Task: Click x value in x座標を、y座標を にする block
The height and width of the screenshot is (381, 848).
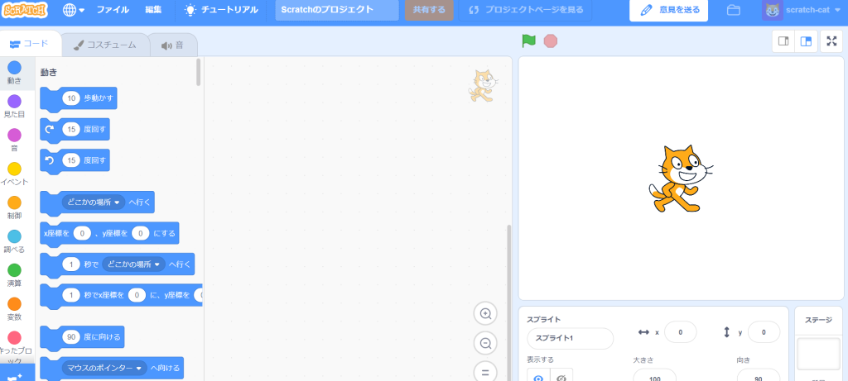Action: [x=82, y=233]
